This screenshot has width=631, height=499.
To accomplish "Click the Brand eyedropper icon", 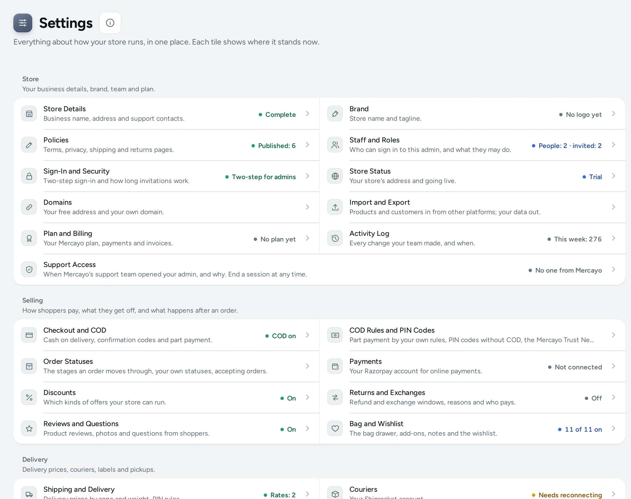I will [x=335, y=114].
